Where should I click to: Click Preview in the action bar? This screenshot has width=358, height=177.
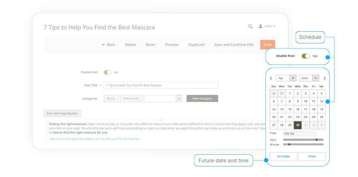click(171, 45)
